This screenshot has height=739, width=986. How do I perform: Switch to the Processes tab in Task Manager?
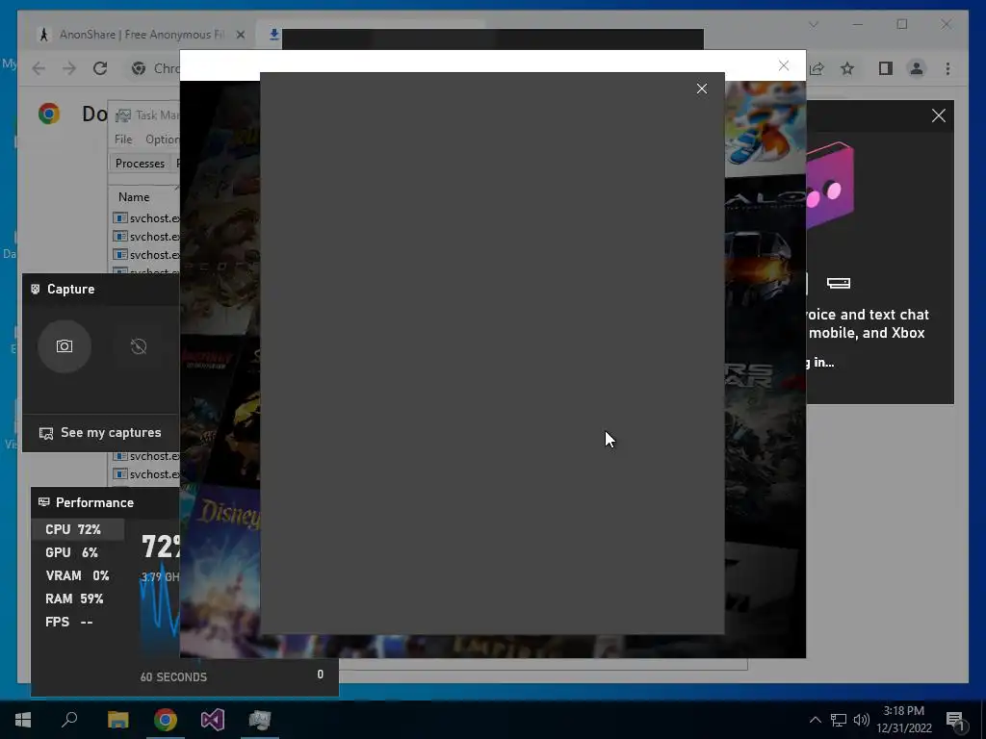(140, 164)
